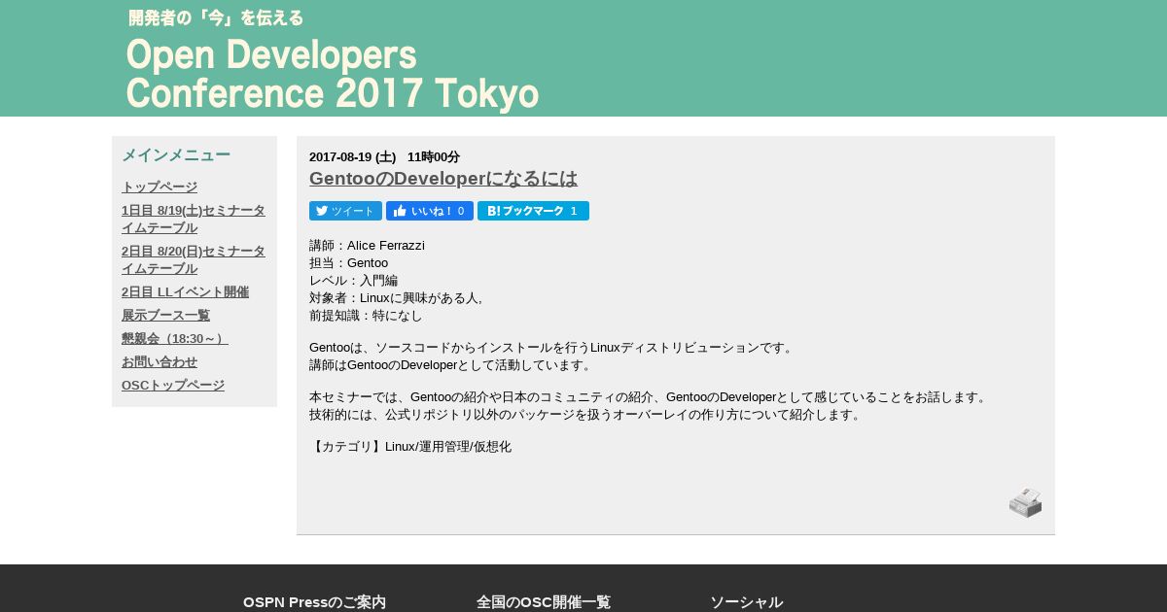This screenshot has height=612, width=1167.
Task: Click the date 2017-08-19 (土) 11時00分
Action: pyautogui.click(x=384, y=157)
